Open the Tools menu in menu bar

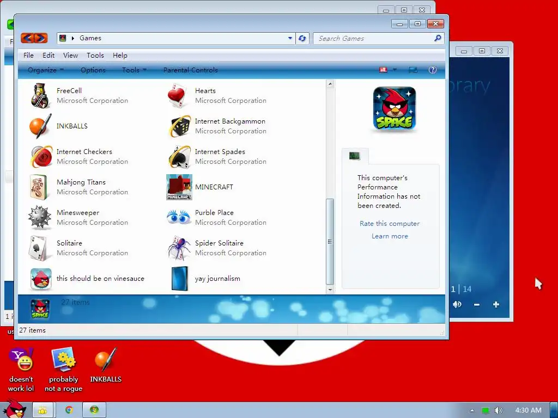pyautogui.click(x=95, y=55)
